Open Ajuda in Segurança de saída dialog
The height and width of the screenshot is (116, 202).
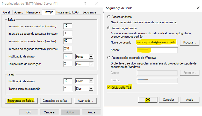[190, 100]
